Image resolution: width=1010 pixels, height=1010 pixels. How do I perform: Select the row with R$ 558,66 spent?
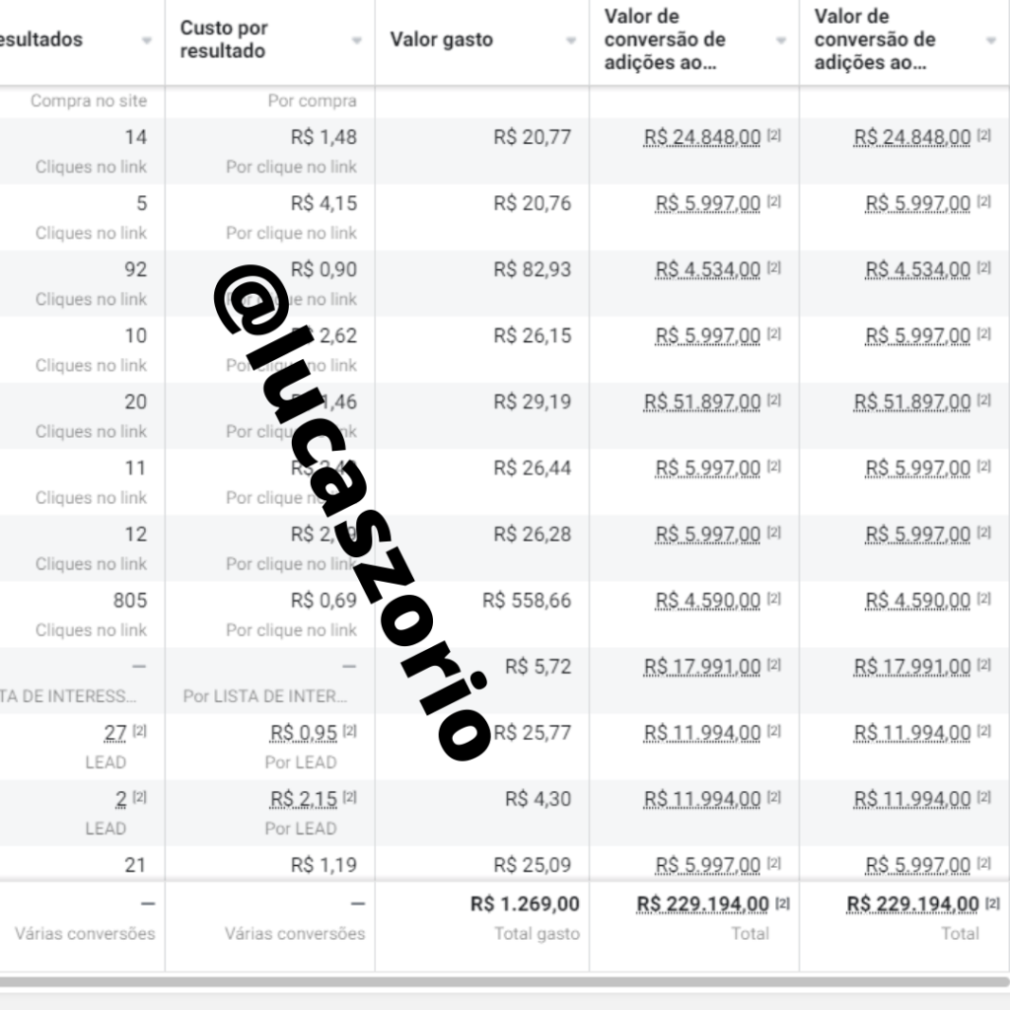pyautogui.click(x=505, y=614)
